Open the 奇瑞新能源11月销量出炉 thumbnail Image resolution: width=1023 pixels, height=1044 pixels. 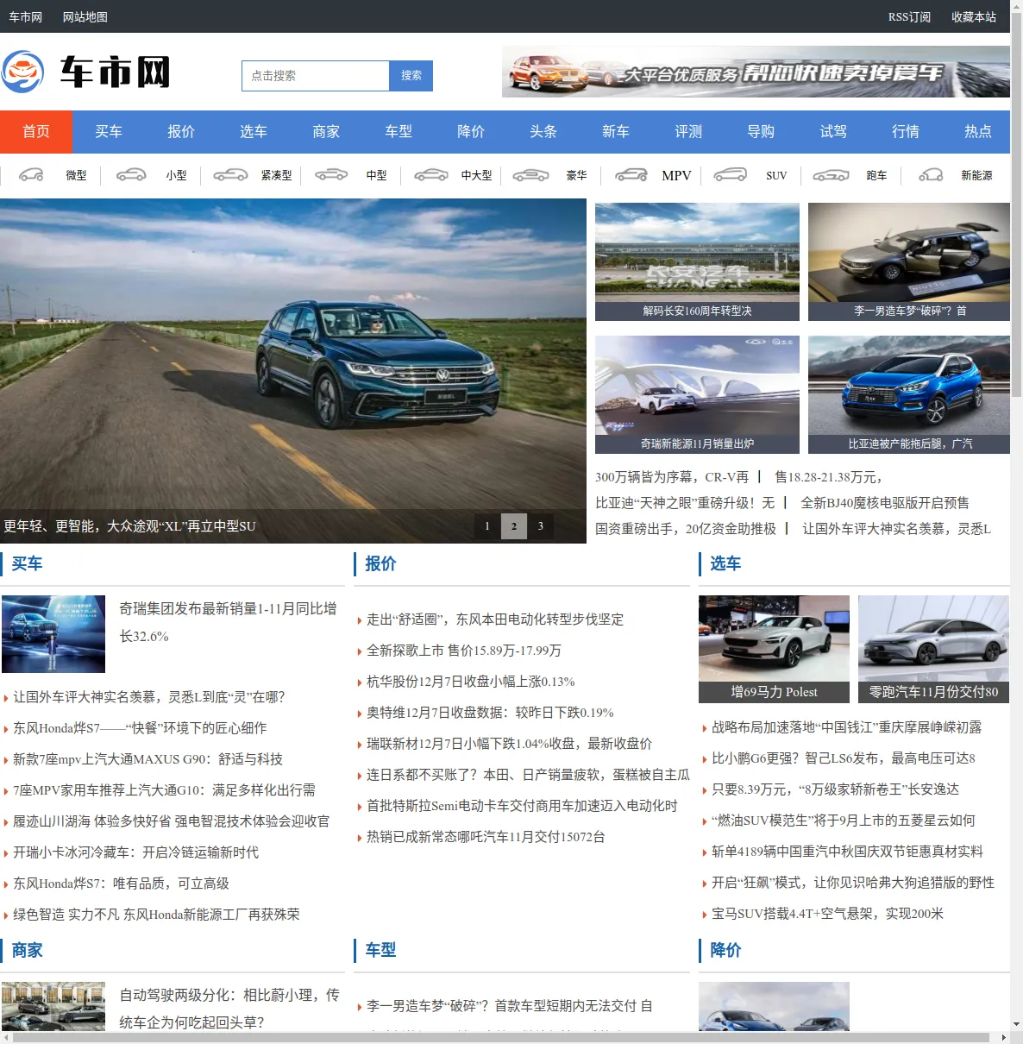(697, 394)
